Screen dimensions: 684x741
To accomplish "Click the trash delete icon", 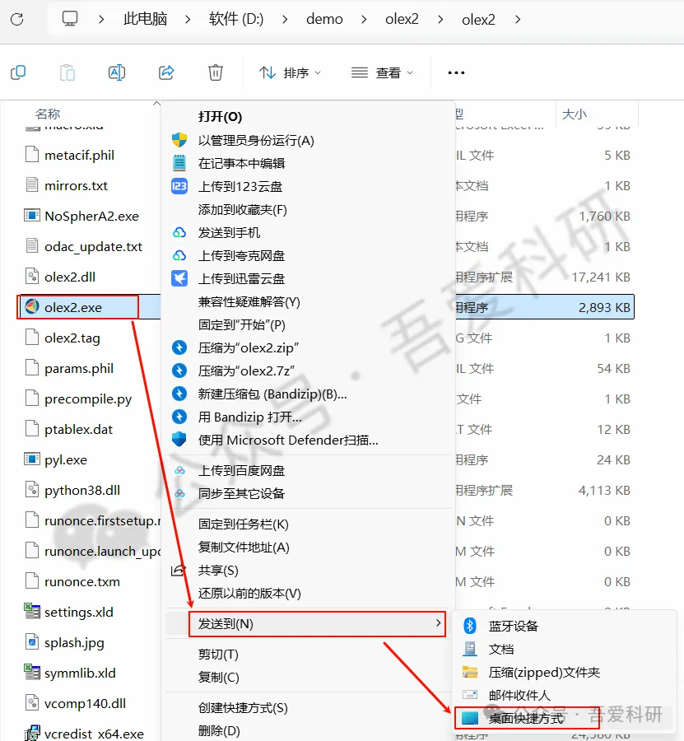I will coord(216,72).
